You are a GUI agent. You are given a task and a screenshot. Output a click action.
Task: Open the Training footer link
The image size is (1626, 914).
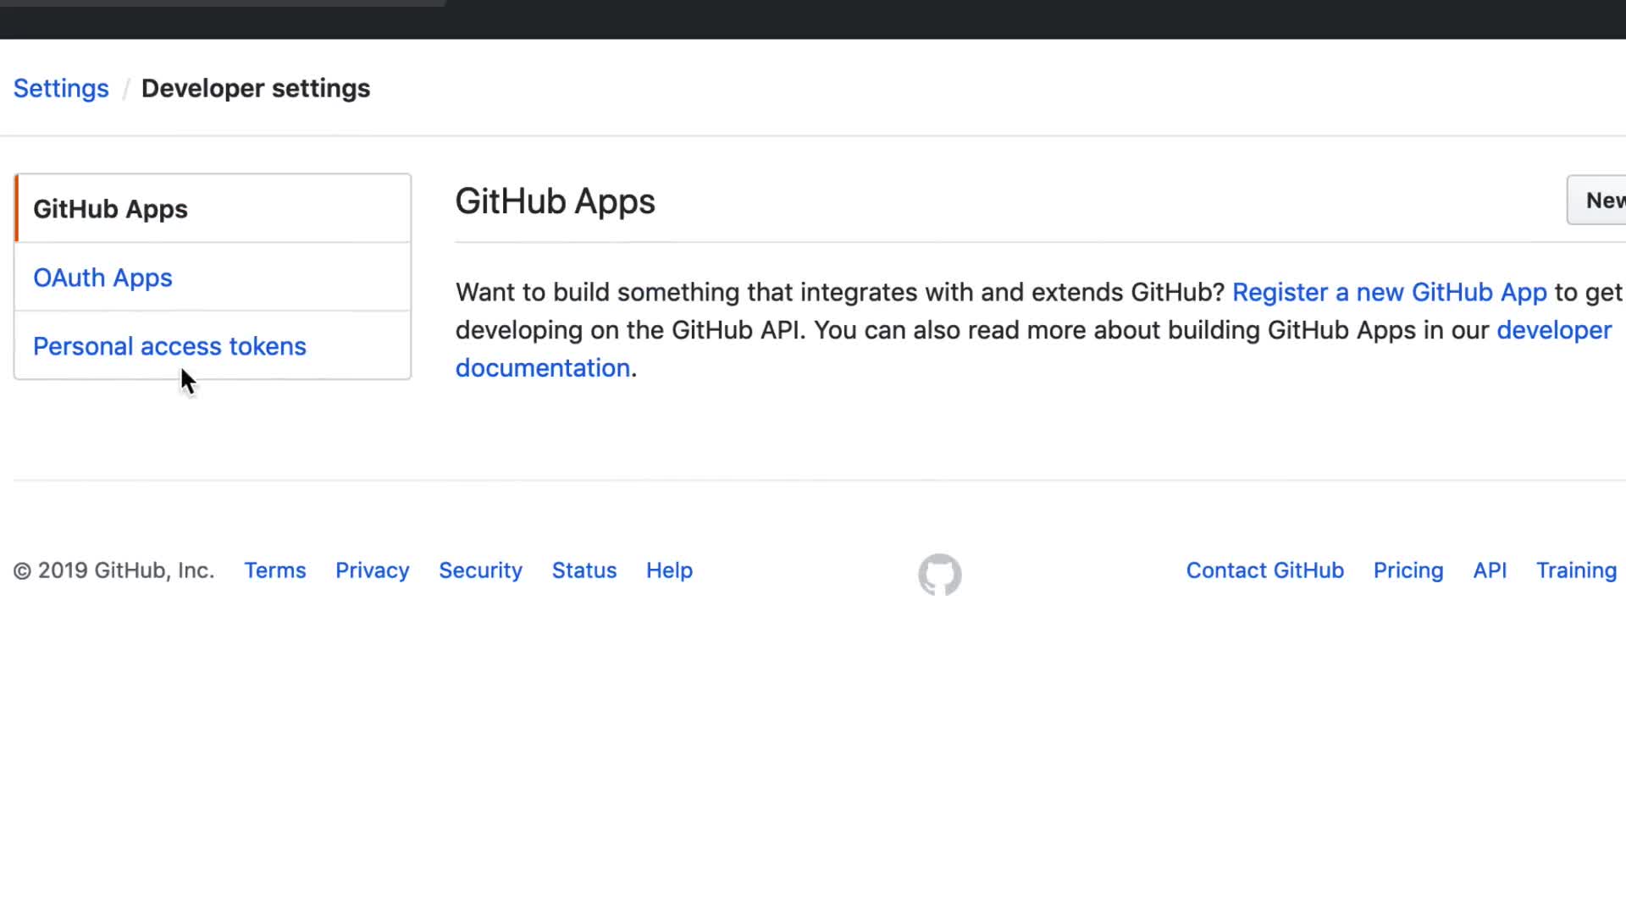(1575, 570)
